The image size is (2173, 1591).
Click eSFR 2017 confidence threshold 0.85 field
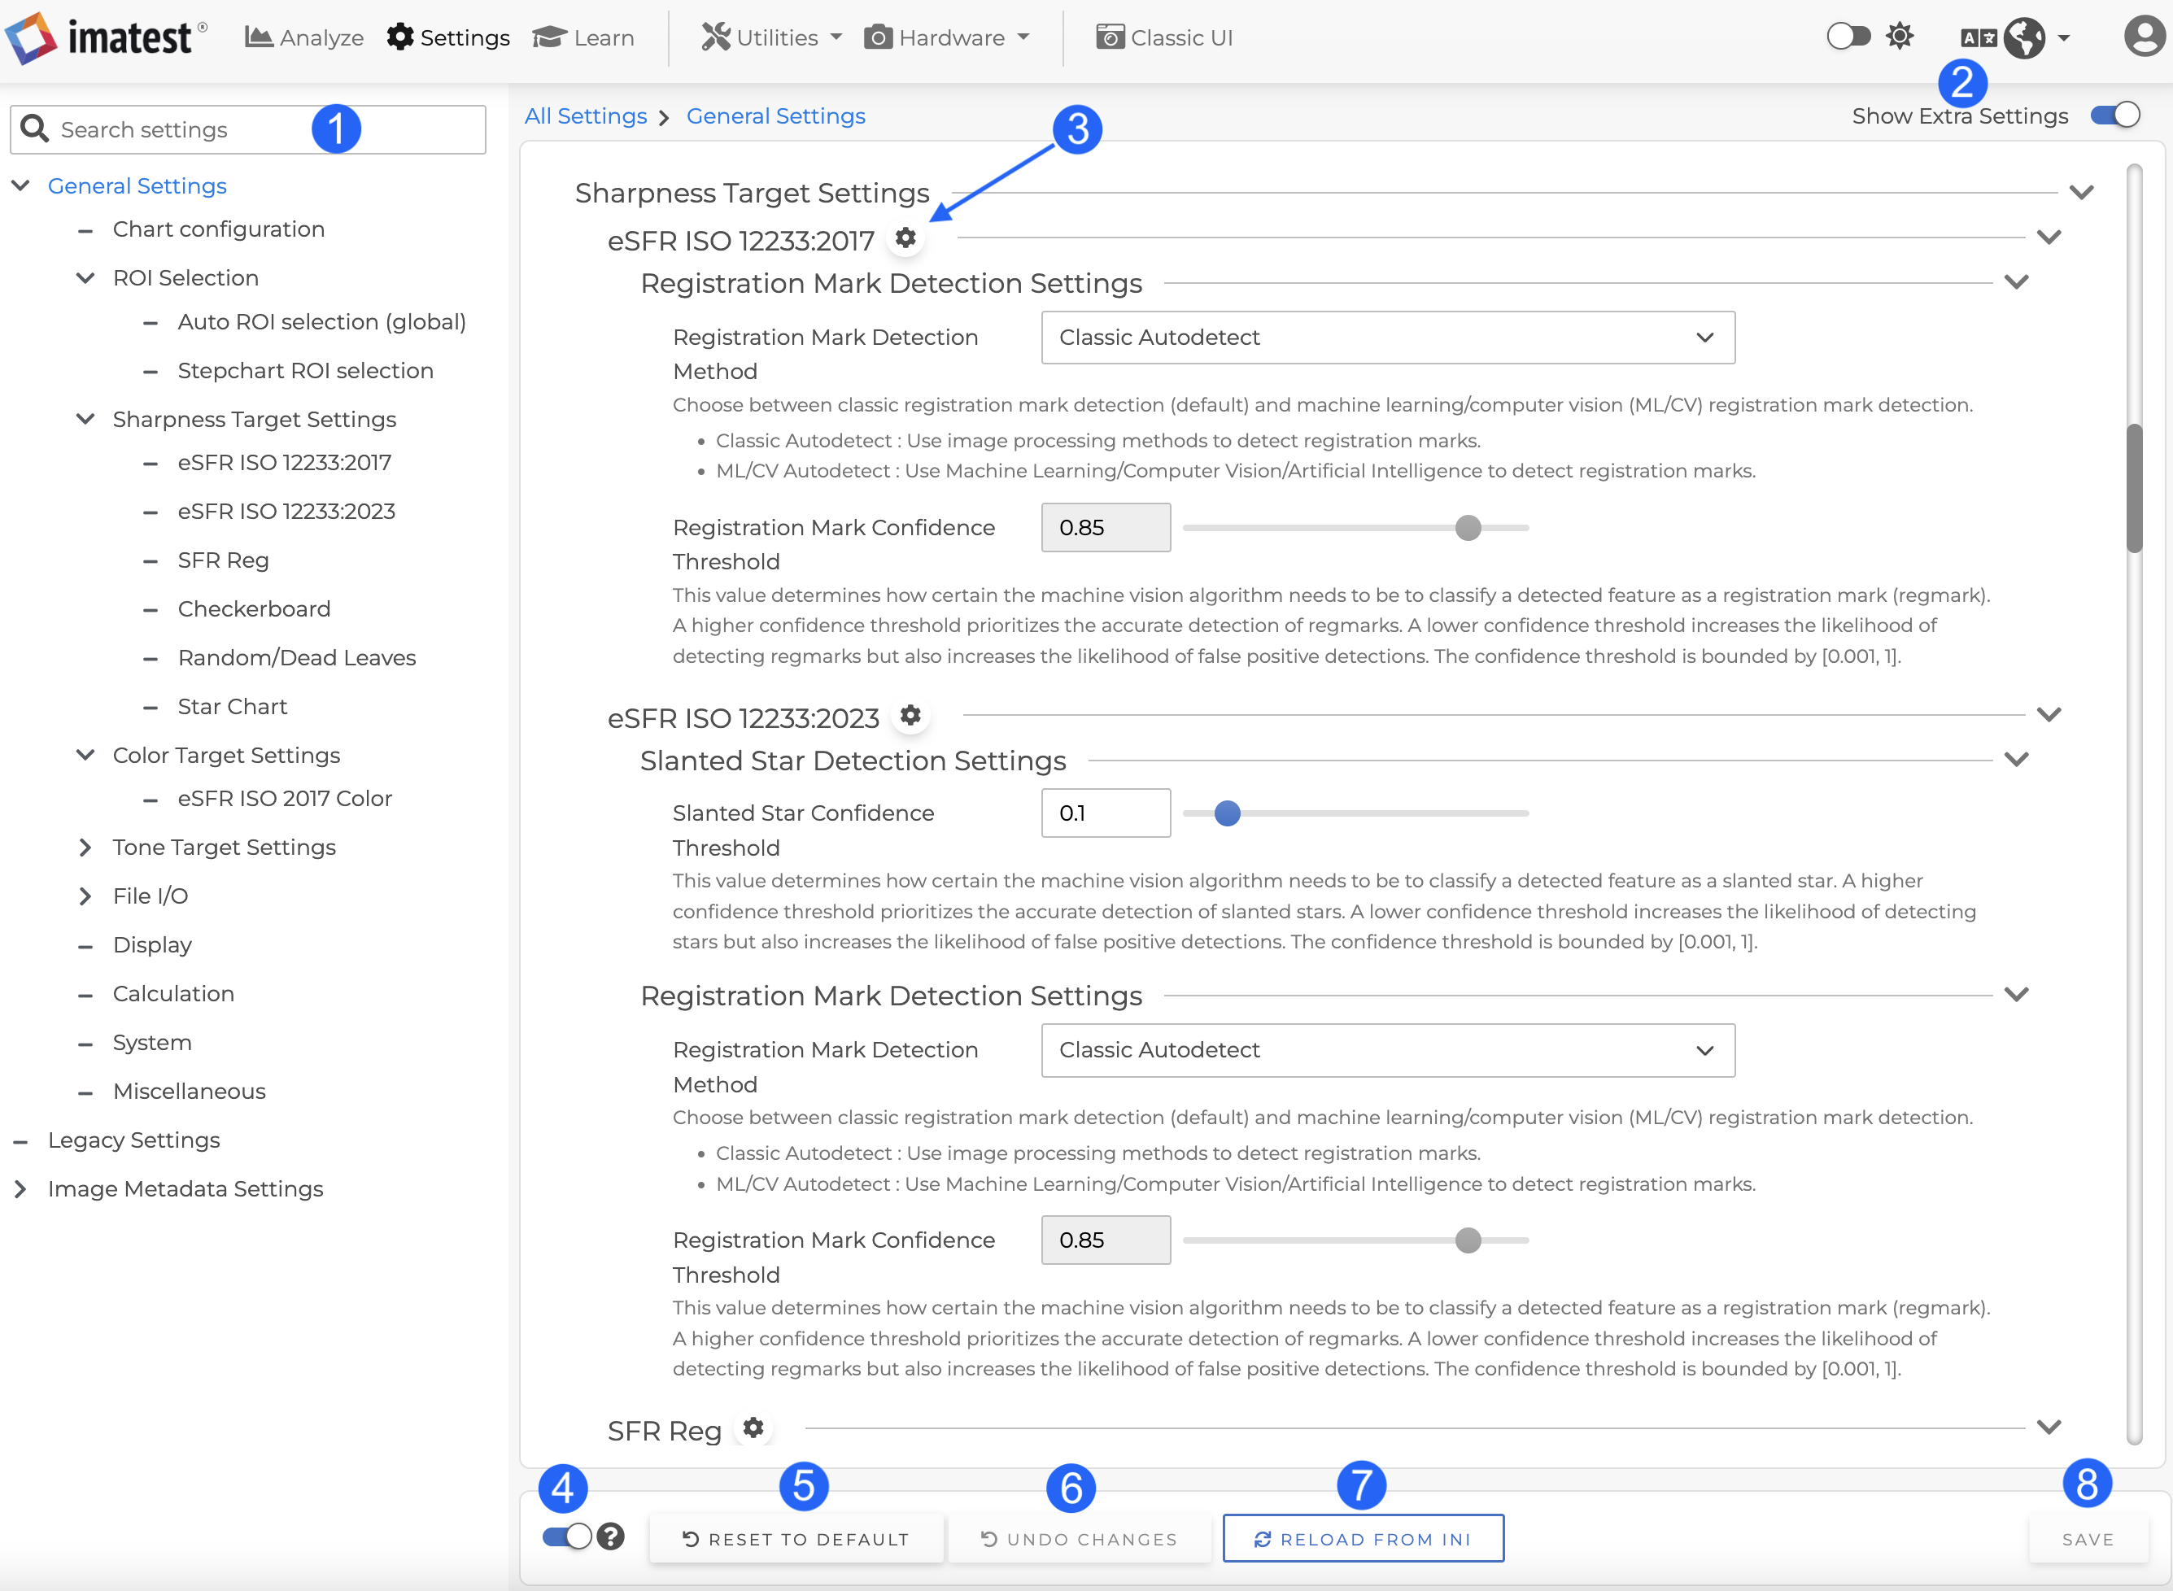pos(1106,528)
